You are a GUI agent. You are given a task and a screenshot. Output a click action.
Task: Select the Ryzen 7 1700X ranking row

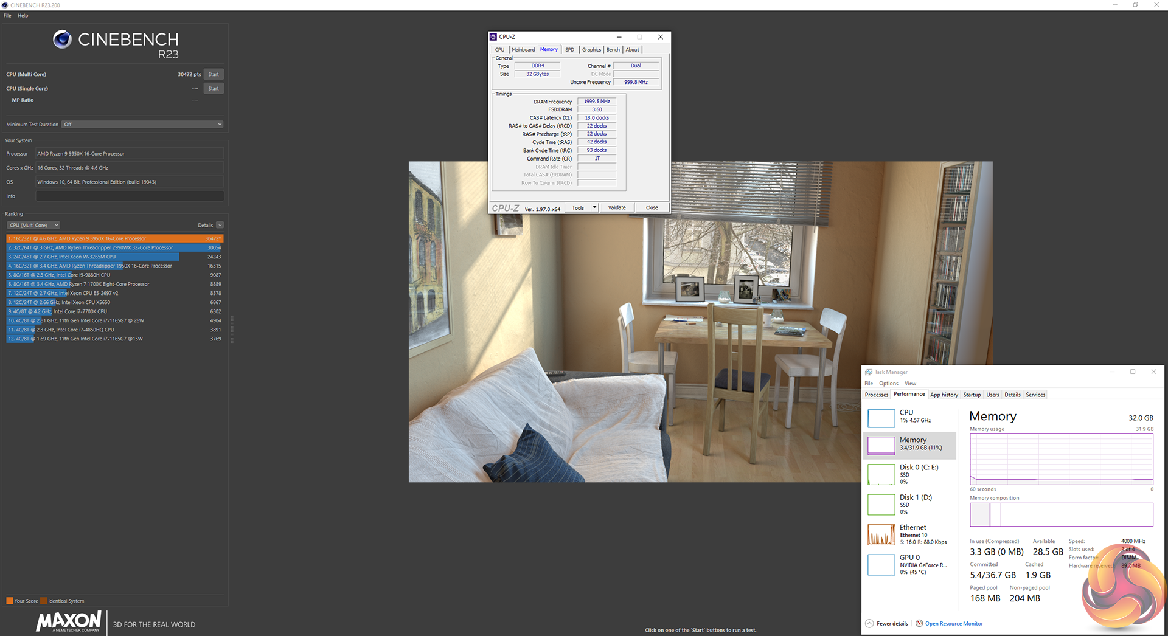115,284
